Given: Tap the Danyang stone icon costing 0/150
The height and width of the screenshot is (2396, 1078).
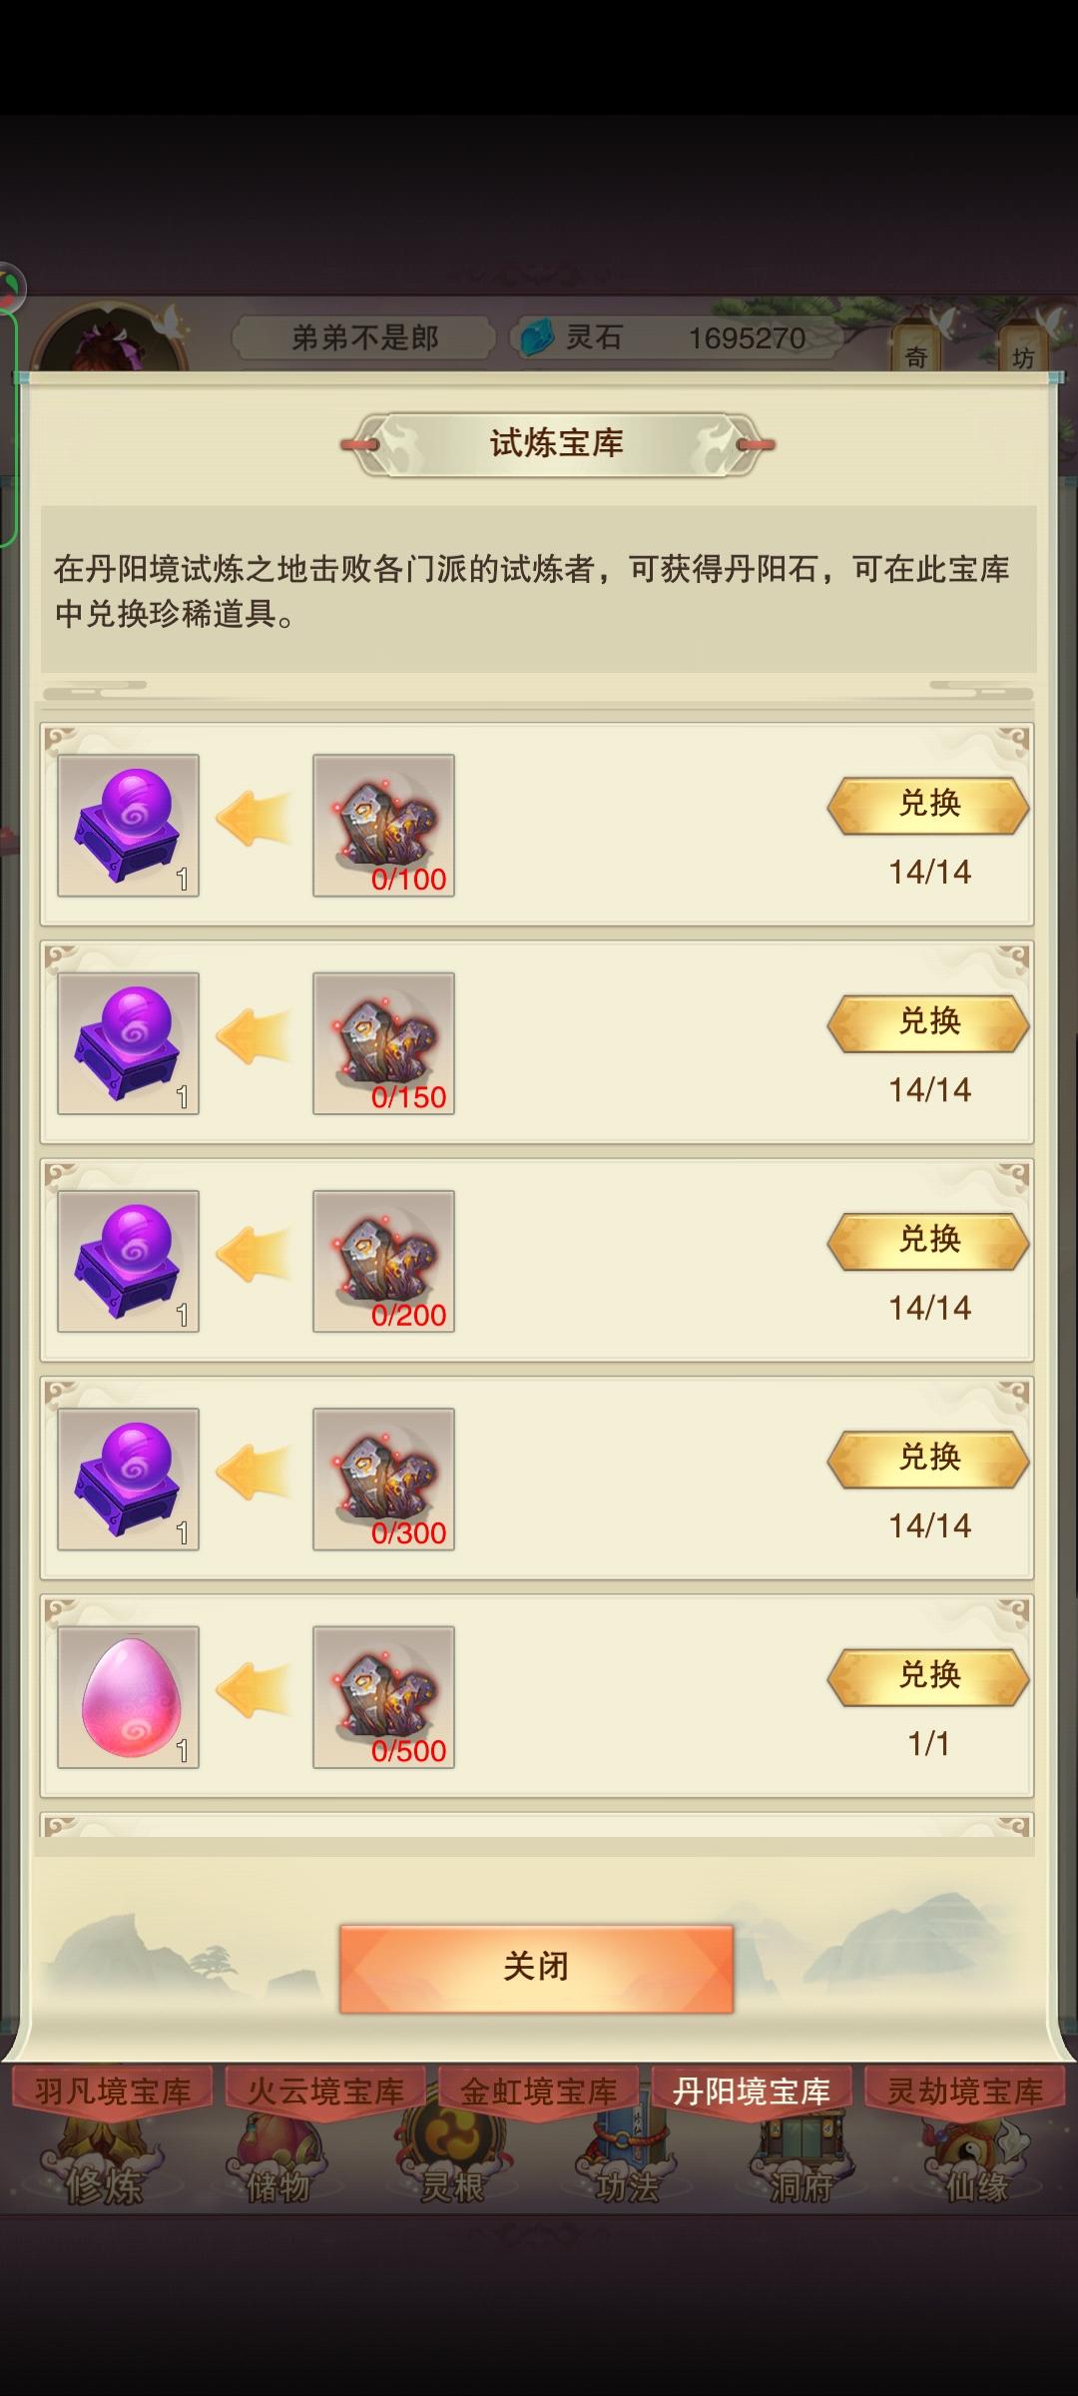Looking at the screenshot, I should (384, 1043).
